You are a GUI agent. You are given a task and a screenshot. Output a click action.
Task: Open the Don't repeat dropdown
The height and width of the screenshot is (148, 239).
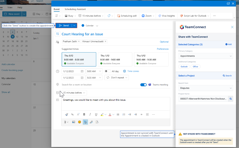(117, 78)
